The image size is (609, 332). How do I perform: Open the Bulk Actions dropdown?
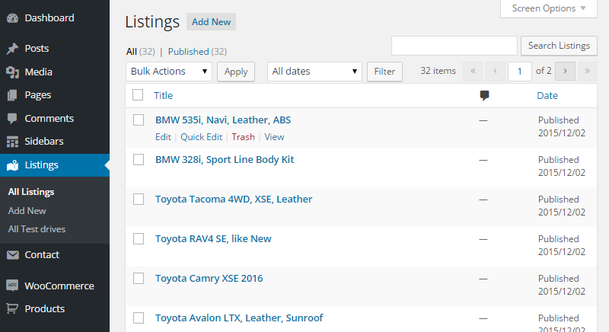pyautogui.click(x=169, y=72)
